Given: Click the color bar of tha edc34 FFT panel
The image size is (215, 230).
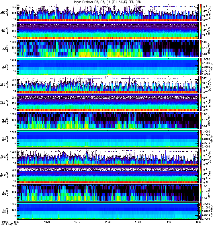Looking at the screenshot, I should click(x=201, y=13).
